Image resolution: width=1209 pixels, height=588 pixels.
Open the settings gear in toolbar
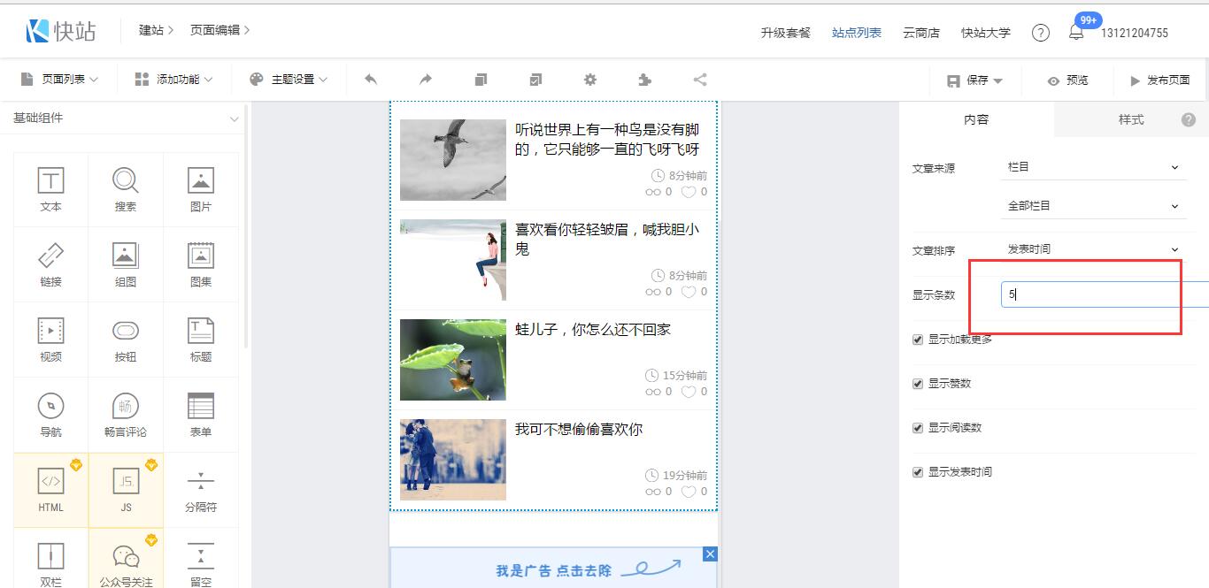pyautogui.click(x=590, y=80)
